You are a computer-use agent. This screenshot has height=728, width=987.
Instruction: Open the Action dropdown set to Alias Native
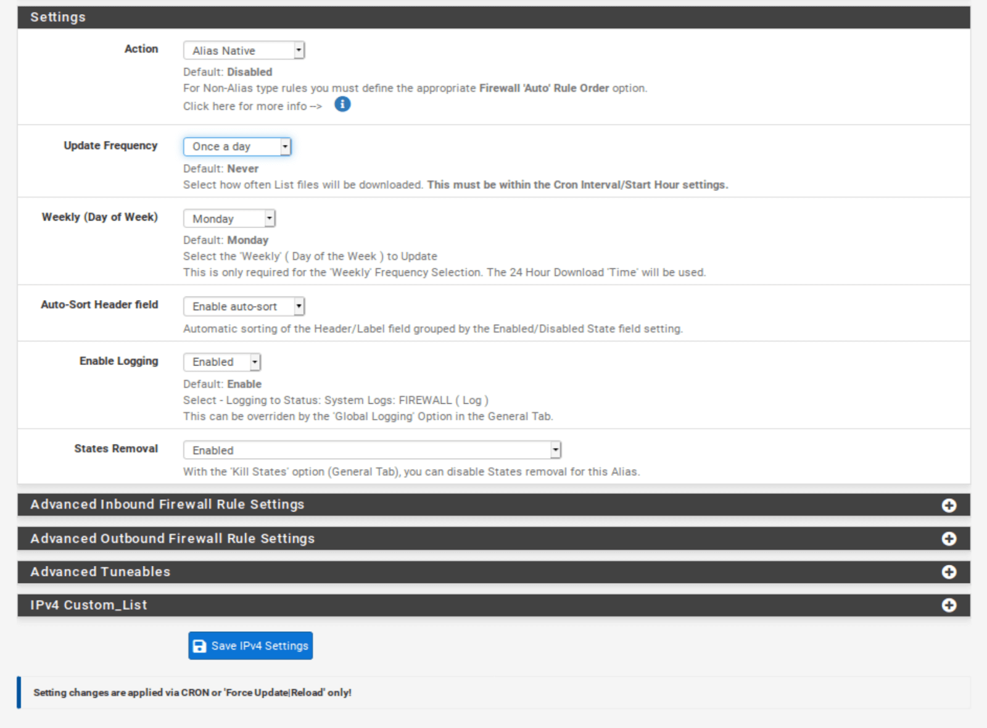pos(244,51)
